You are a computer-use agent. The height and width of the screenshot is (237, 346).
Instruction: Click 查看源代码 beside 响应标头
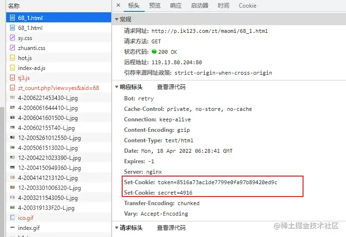point(171,87)
